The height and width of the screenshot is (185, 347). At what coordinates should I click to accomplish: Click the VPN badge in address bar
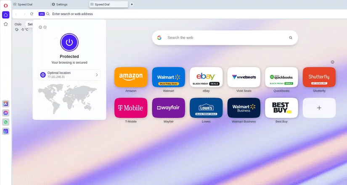(41, 14)
